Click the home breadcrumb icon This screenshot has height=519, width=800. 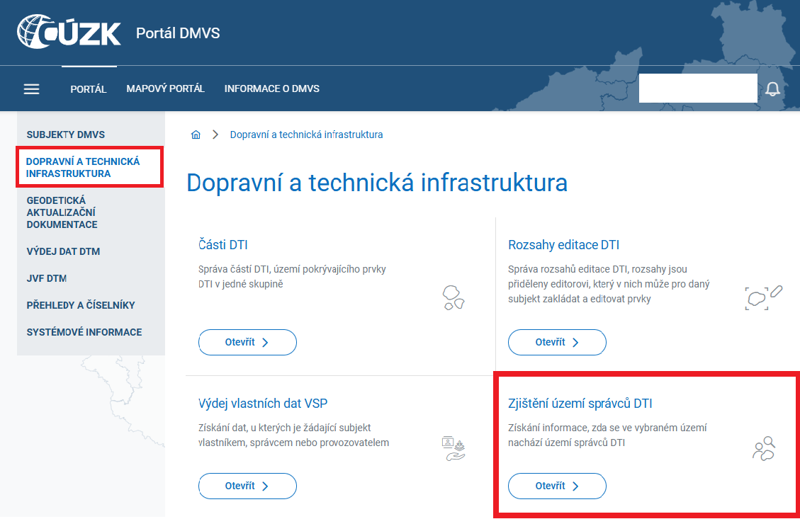[196, 134]
